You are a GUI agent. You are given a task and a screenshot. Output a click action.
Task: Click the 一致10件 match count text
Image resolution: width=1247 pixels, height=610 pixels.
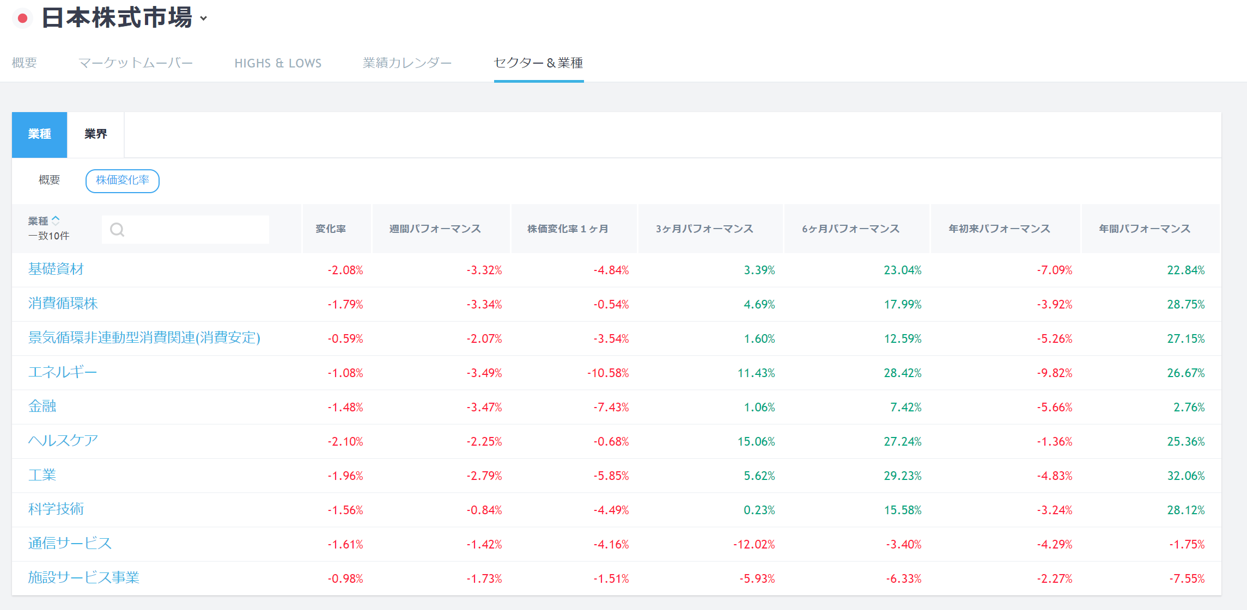(x=49, y=236)
